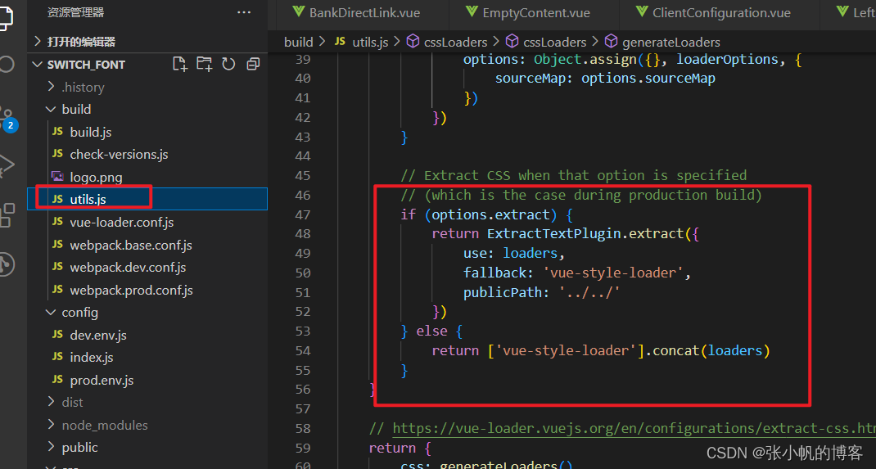Click the cssLoaders symbol icon in breadcrumb

point(413,41)
